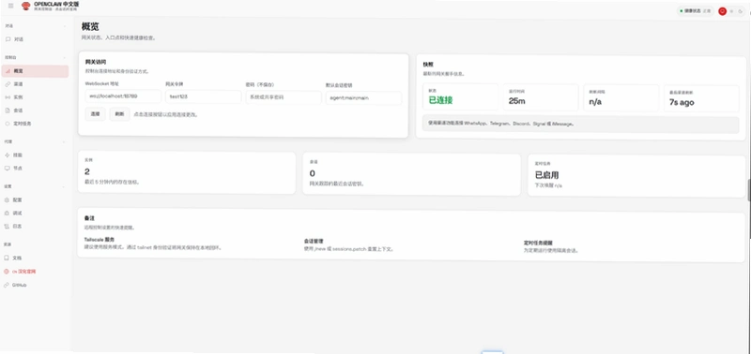Focus the WebSocket 地址 input field
Viewport: 751px width, 354px height.
(123, 96)
